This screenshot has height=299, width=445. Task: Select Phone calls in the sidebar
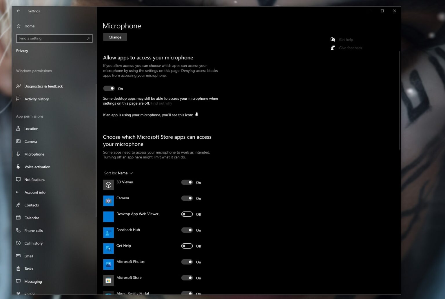(33, 231)
